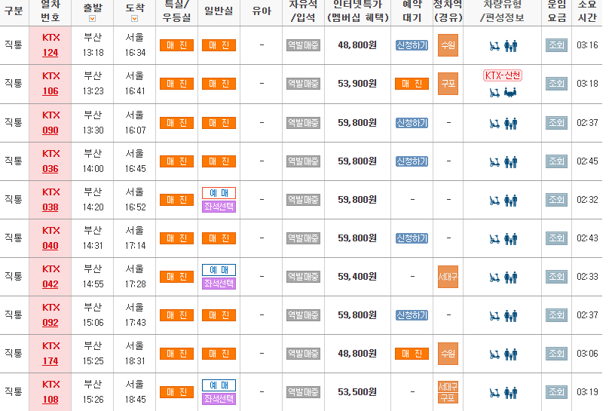Click family seat icon in KTX 124 row

tap(510, 46)
